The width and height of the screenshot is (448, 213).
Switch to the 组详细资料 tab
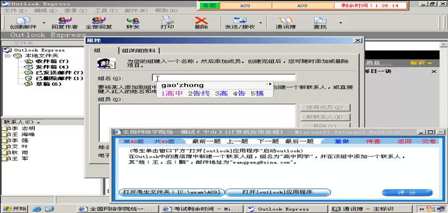(x=139, y=51)
